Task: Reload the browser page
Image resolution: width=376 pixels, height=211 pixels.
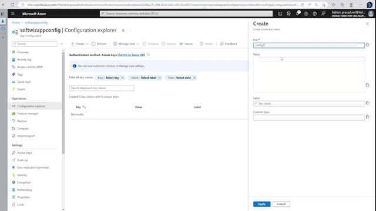Action: click(12, 5)
